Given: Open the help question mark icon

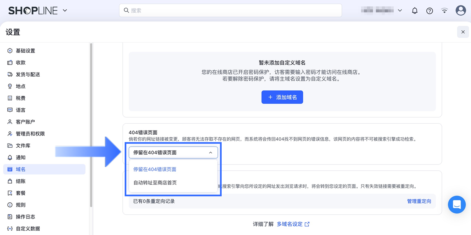Looking at the screenshot, I should click(429, 11).
